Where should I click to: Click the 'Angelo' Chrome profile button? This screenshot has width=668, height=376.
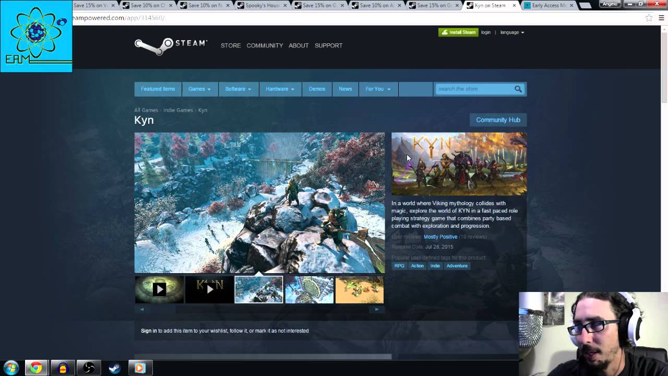pos(610,4)
